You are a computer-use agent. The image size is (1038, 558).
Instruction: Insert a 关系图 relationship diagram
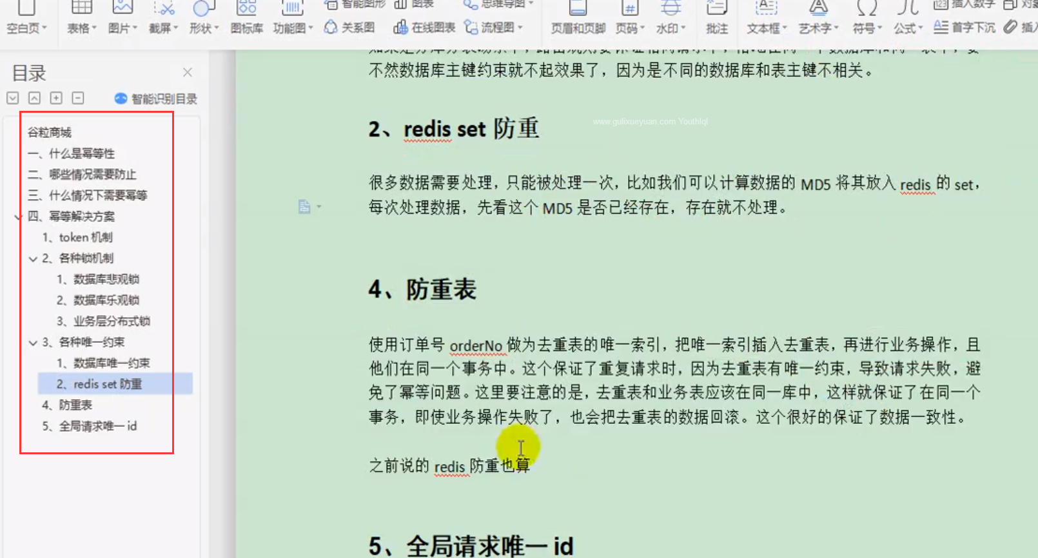pyautogui.click(x=349, y=28)
